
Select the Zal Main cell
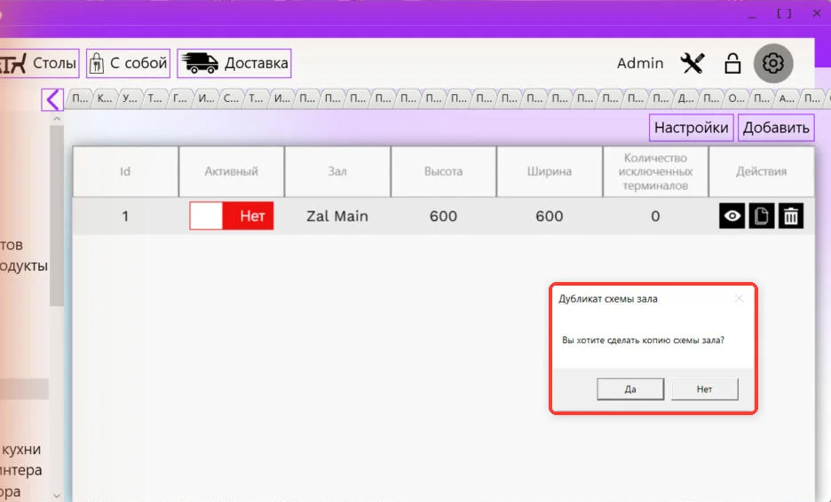[x=337, y=216]
